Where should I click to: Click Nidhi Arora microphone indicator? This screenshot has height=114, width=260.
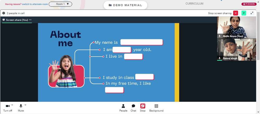tap(220, 36)
